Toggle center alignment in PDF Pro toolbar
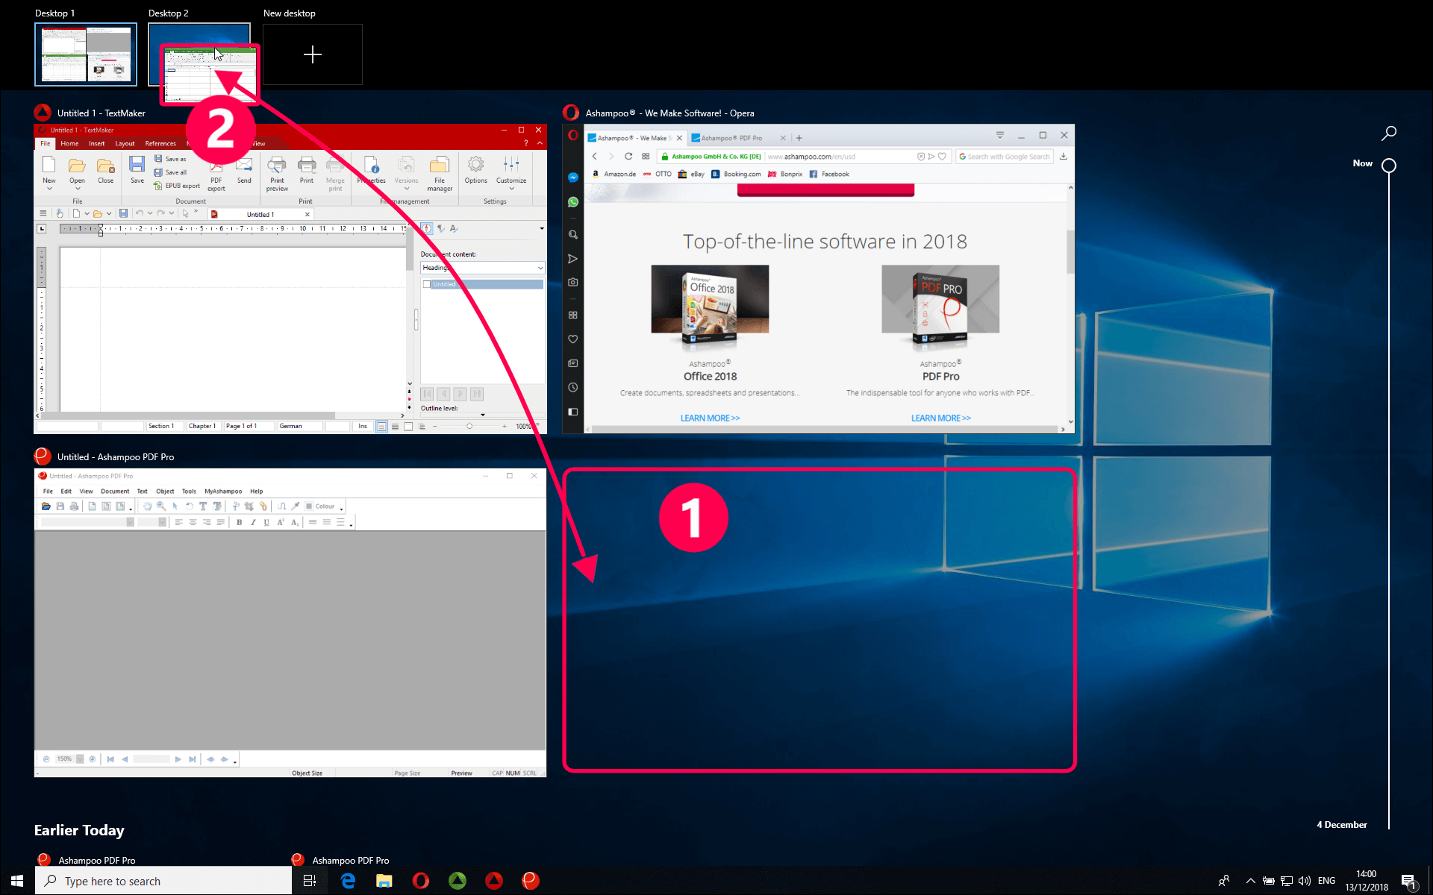Screen dimensions: 1433x895 [x=193, y=522]
